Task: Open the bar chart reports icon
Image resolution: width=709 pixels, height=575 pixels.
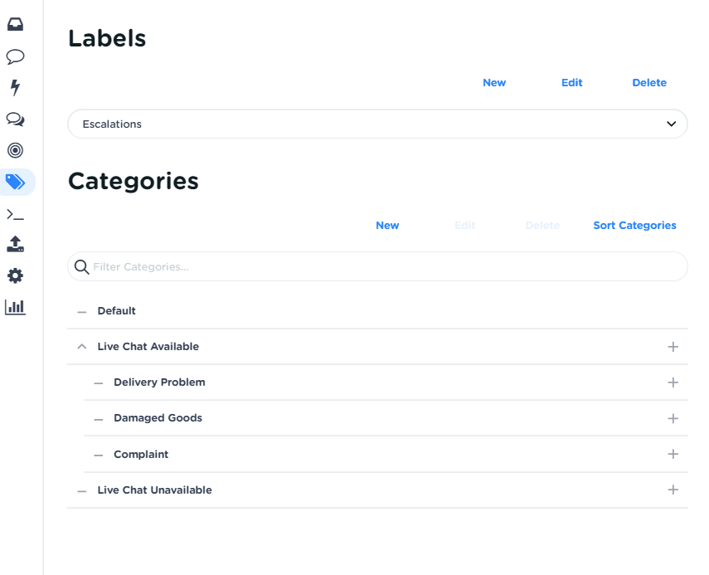Action: pos(15,307)
